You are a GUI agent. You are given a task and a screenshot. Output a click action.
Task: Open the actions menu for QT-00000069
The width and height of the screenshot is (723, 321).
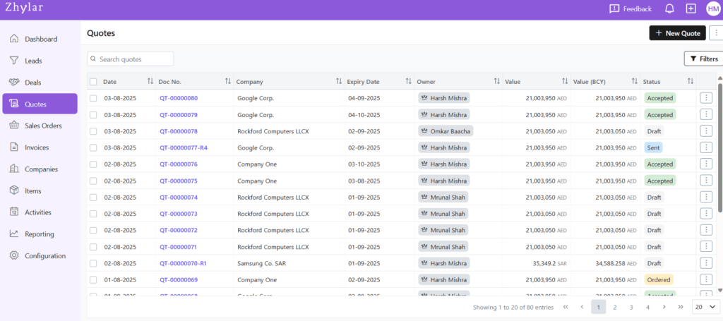coord(705,280)
